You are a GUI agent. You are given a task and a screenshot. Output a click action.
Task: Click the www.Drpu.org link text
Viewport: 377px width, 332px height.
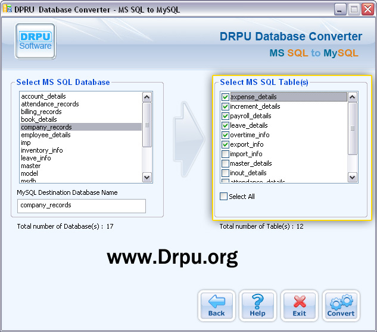pos(172,257)
